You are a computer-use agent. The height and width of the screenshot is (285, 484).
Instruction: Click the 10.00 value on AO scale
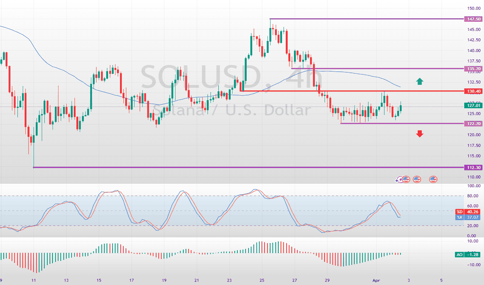pyautogui.click(x=474, y=241)
